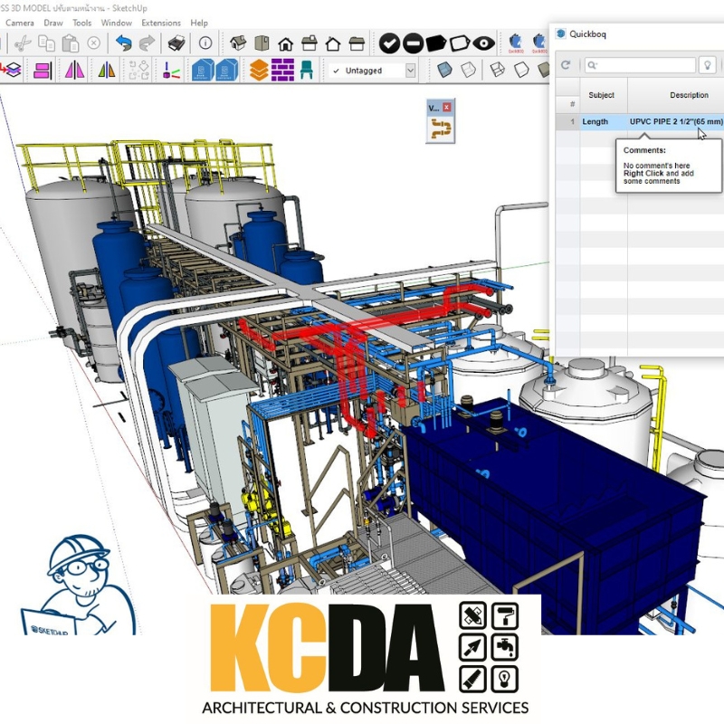Select the "UPVC PIPE 2 1/2"(65 mm)" description
Image resolution: width=724 pixels, height=724 pixels.
coord(676,121)
